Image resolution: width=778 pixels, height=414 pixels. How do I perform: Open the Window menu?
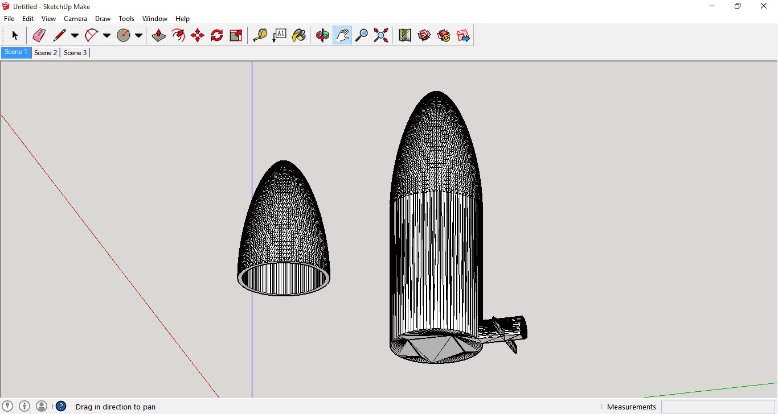tap(155, 19)
